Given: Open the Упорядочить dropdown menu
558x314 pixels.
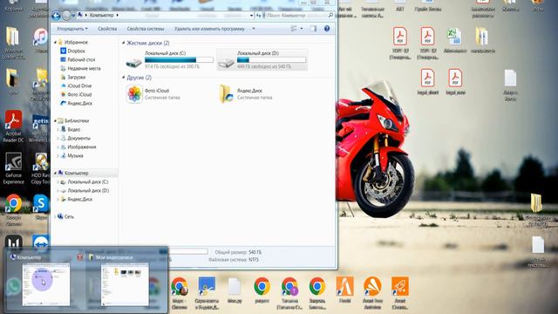Looking at the screenshot, I should [71, 29].
